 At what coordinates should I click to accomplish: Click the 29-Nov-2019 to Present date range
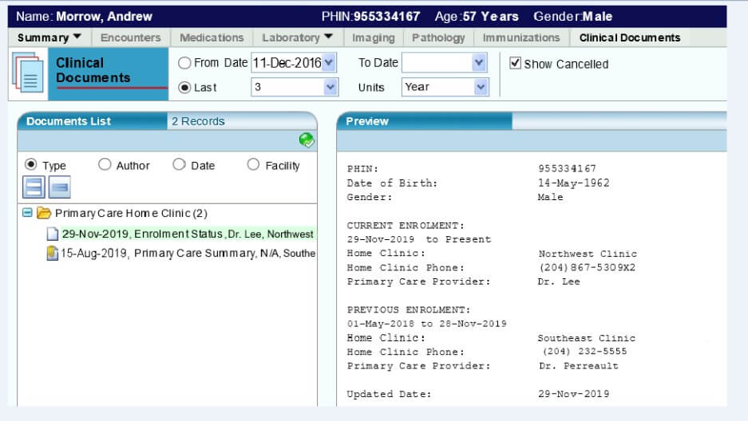point(419,239)
